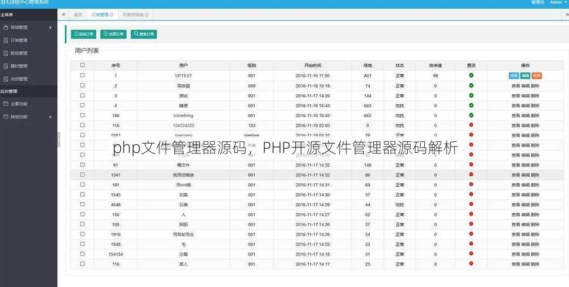Click the red unpinned icon in row 156
Viewport: 569px width, 287px height.
point(471,214)
